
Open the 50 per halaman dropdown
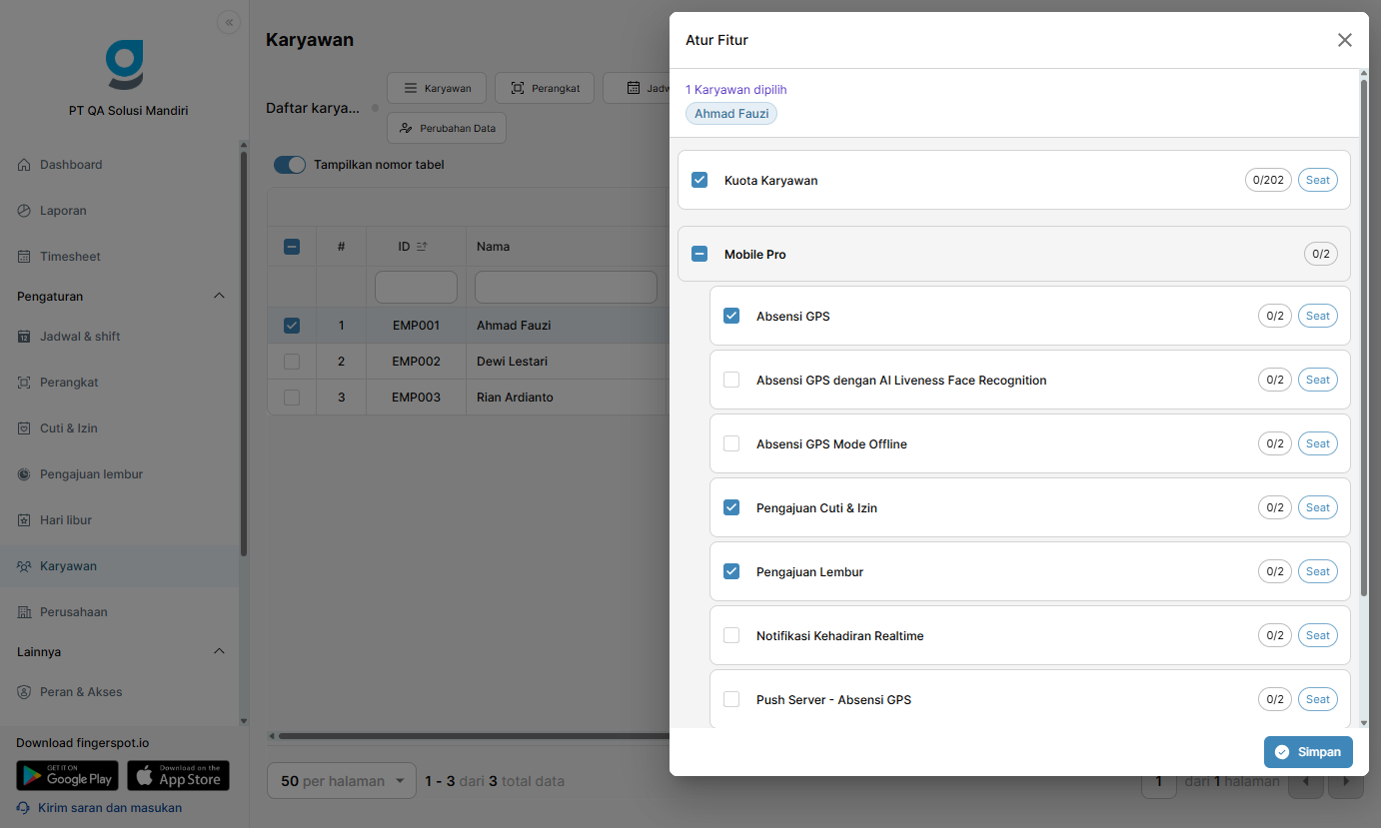[x=342, y=781]
